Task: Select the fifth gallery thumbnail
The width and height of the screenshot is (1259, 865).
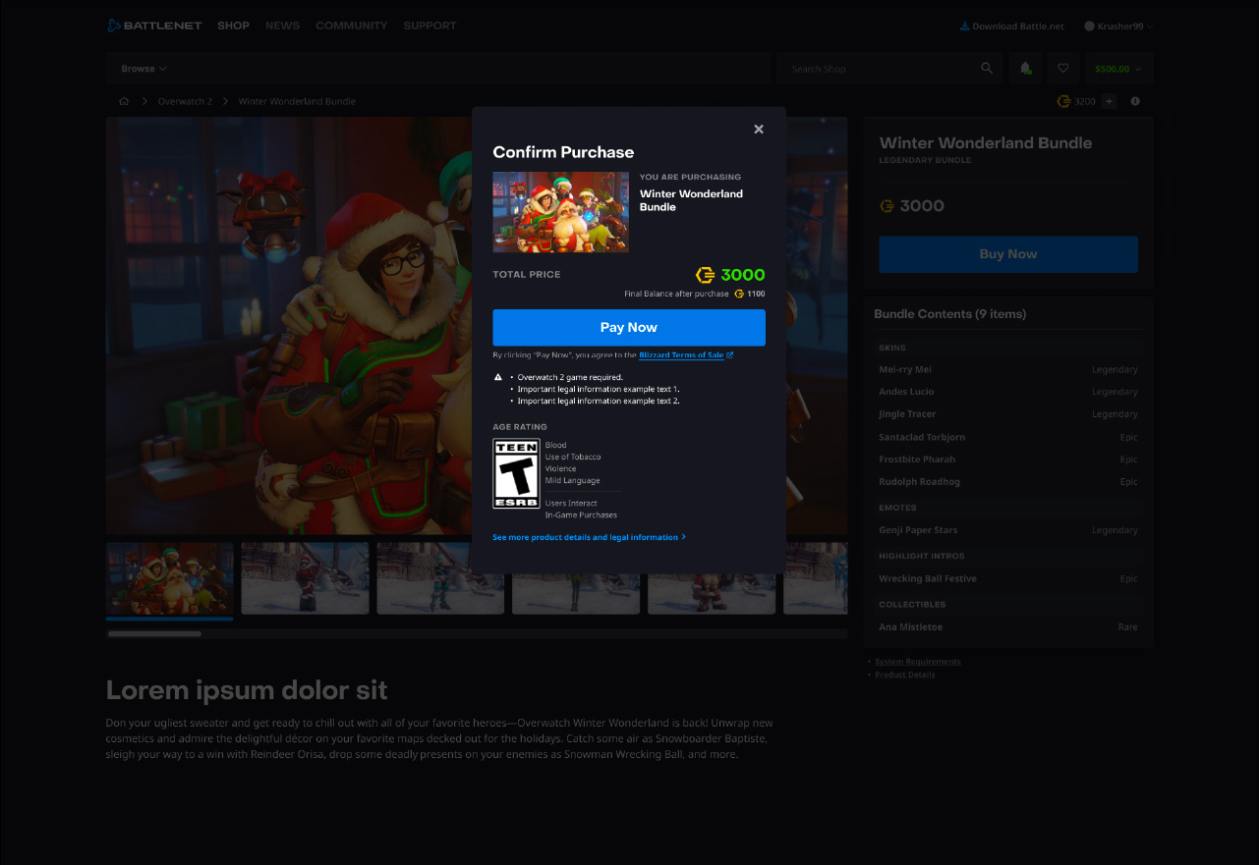Action: (x=712, y=578)
